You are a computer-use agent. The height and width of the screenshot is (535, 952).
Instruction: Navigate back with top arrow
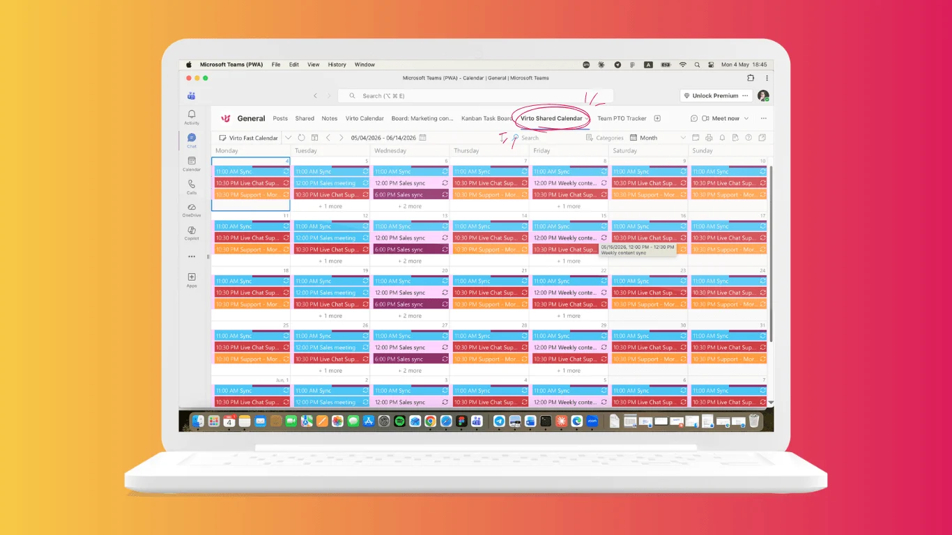tap(315, 95)
